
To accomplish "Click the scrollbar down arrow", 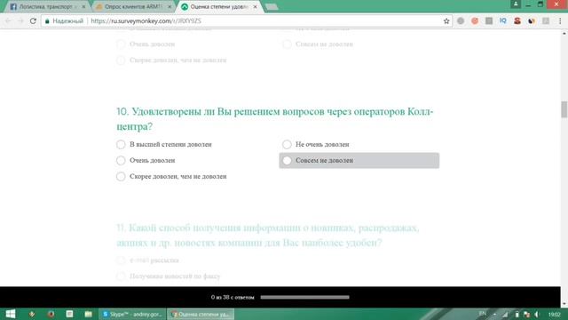I will coord(564,304).
